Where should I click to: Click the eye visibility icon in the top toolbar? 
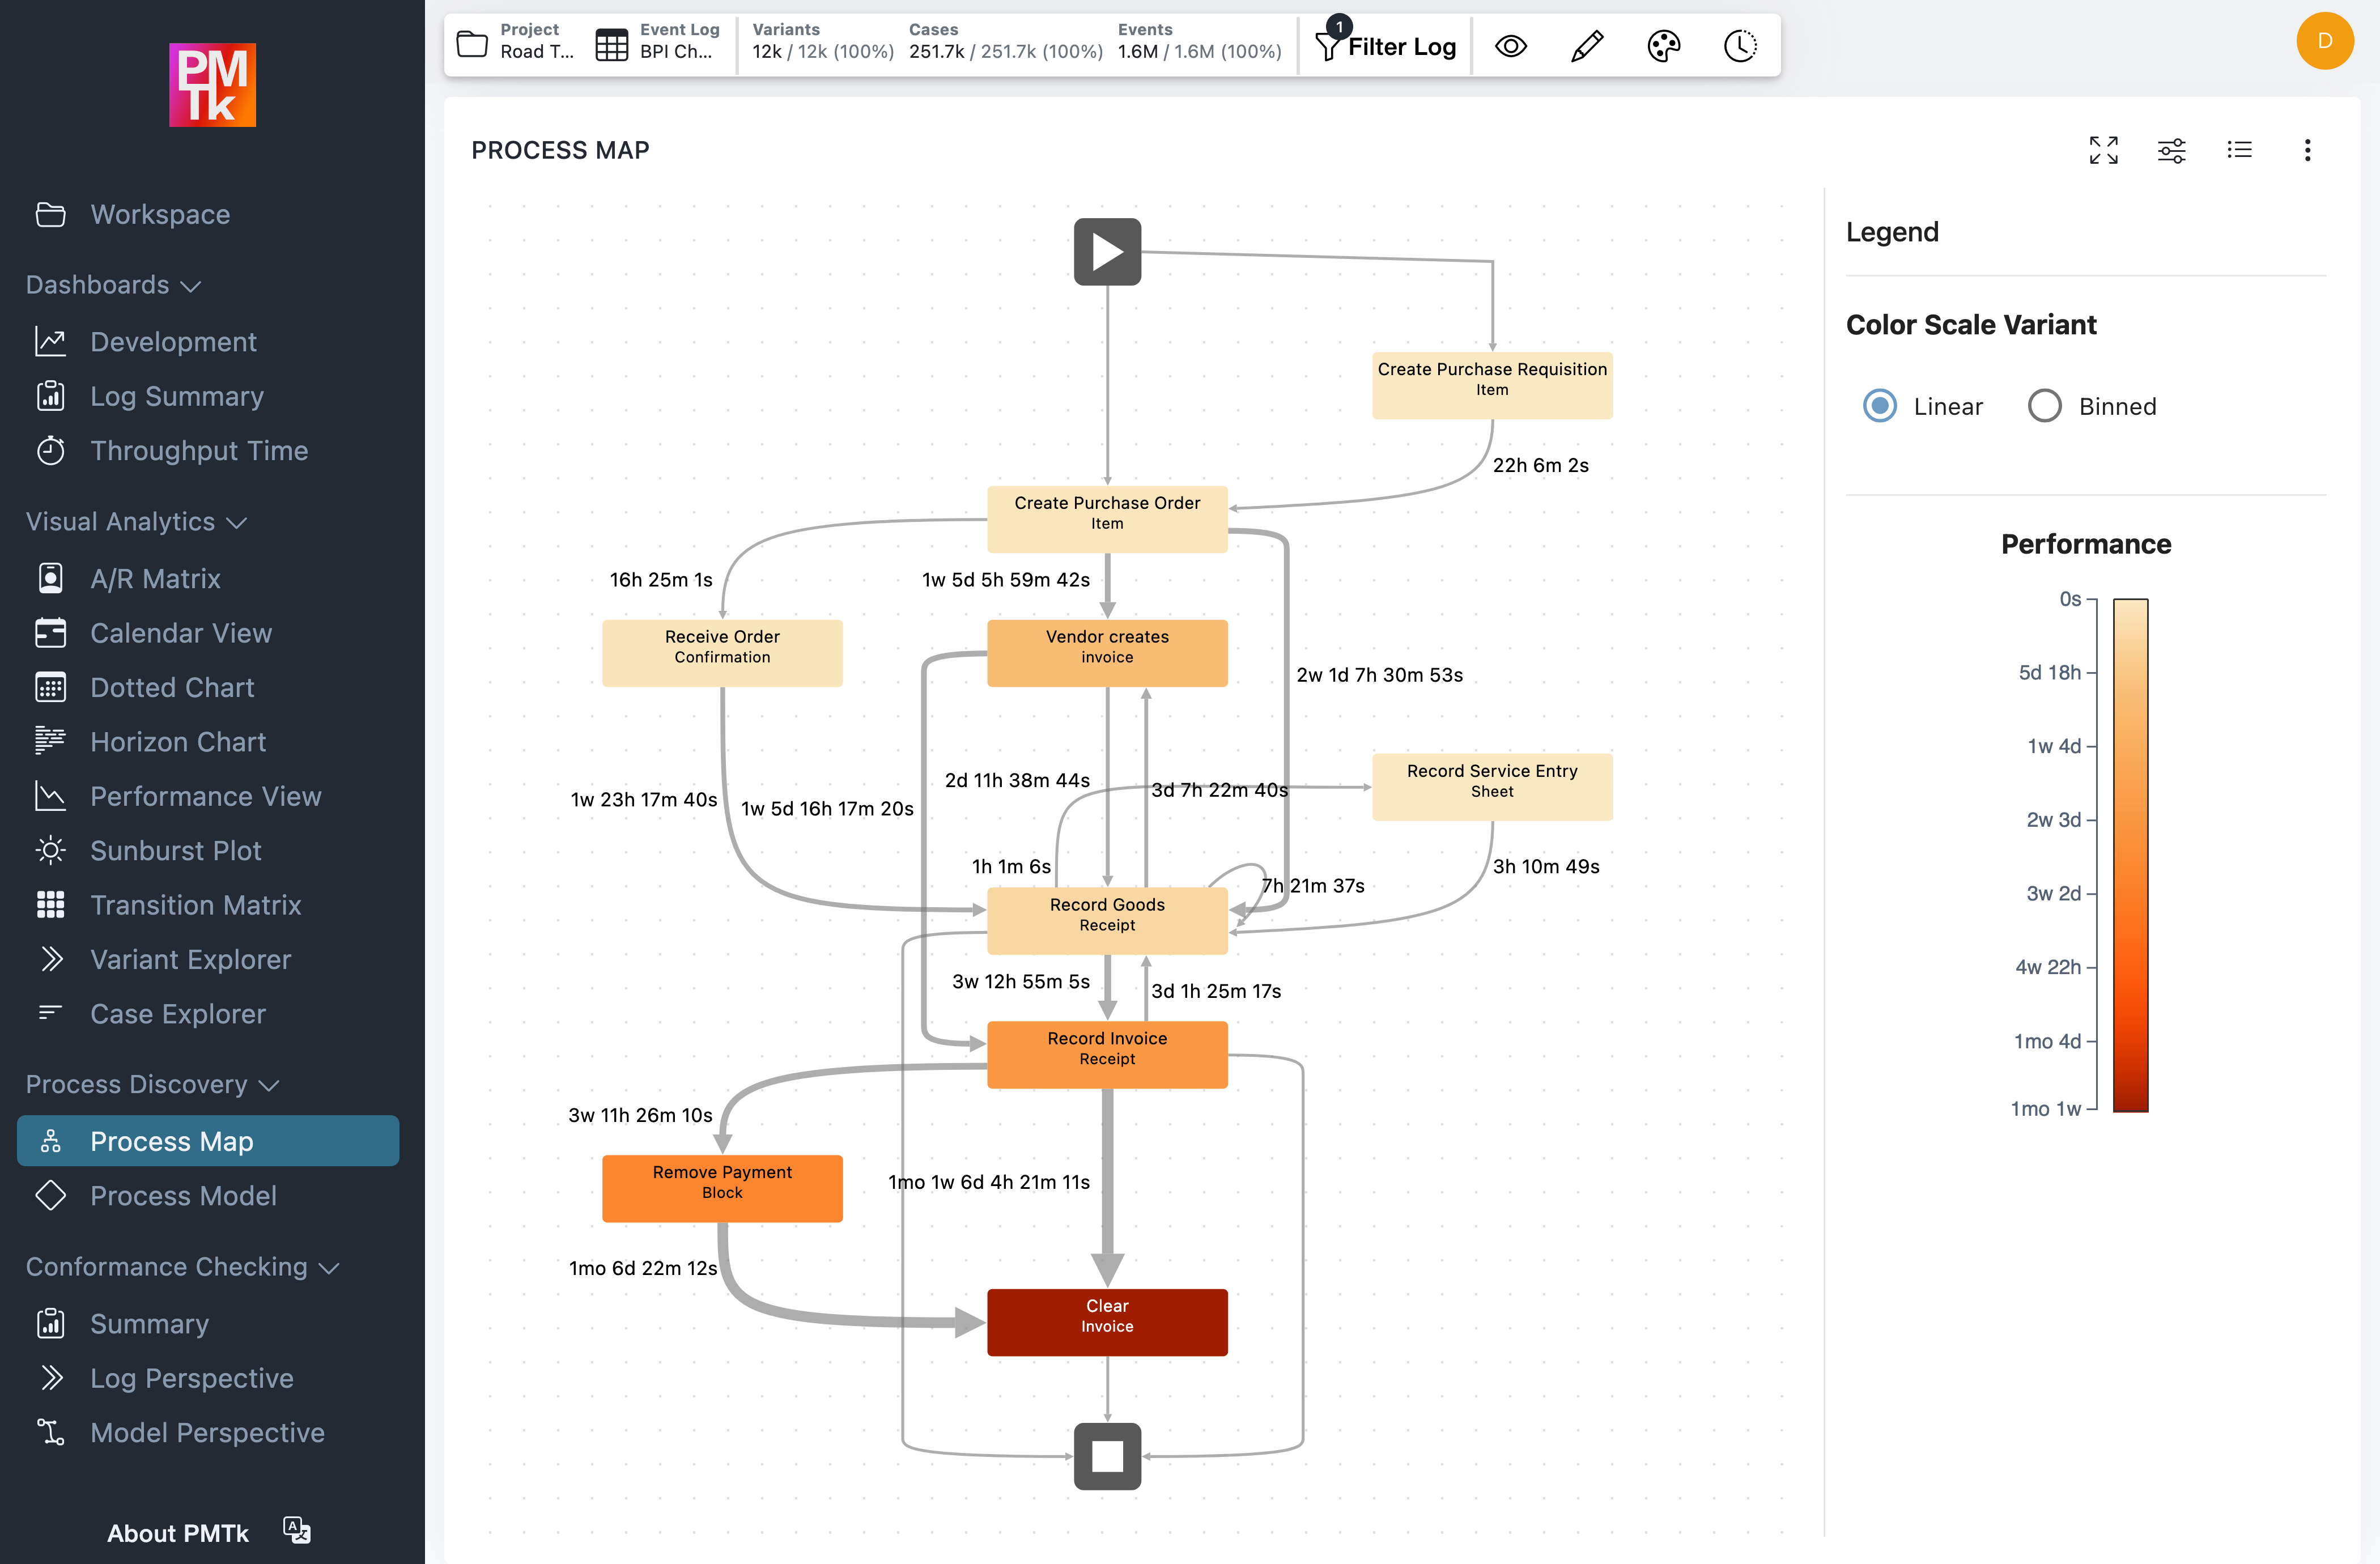[x=1511, y=46]
